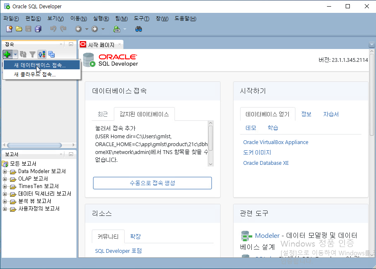The width and height of the screenshot is (376, 269).
Task: Minimize the Reports (보고서) panel
Action: [x=71, y=154]
